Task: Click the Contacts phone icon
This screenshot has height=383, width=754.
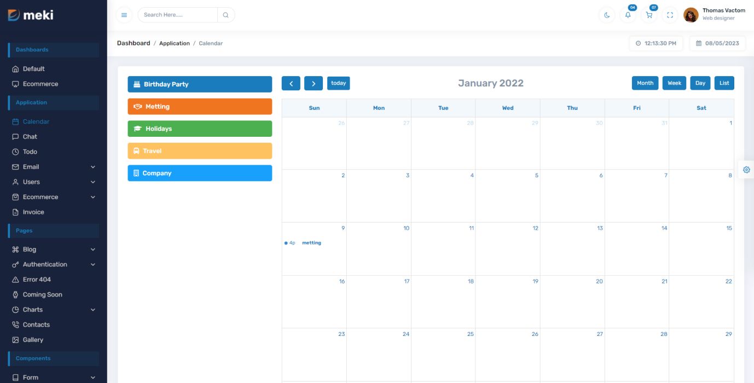Action: (15, 325)
